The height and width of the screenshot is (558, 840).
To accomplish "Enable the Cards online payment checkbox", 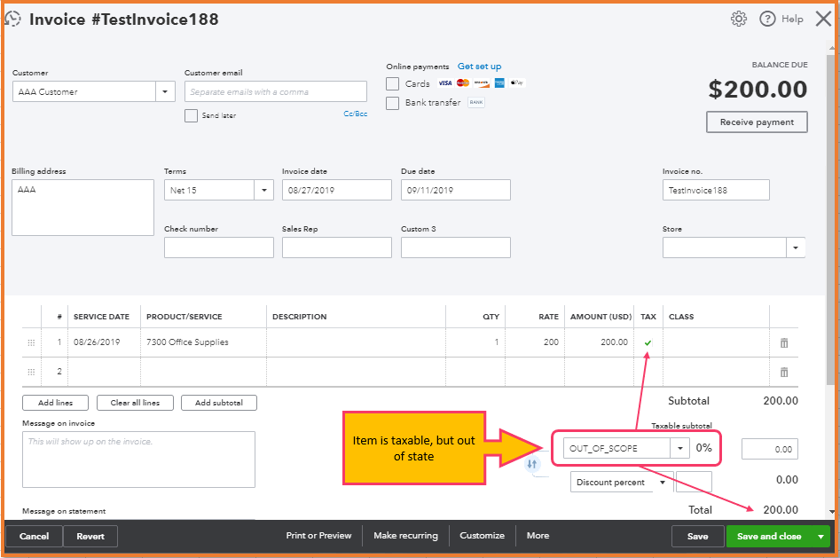I will tap(392, 83).
